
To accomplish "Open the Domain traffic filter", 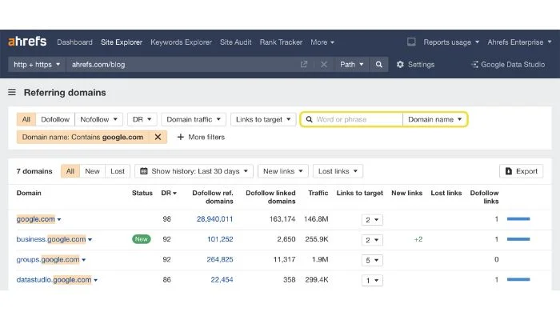I will (194, 119).
